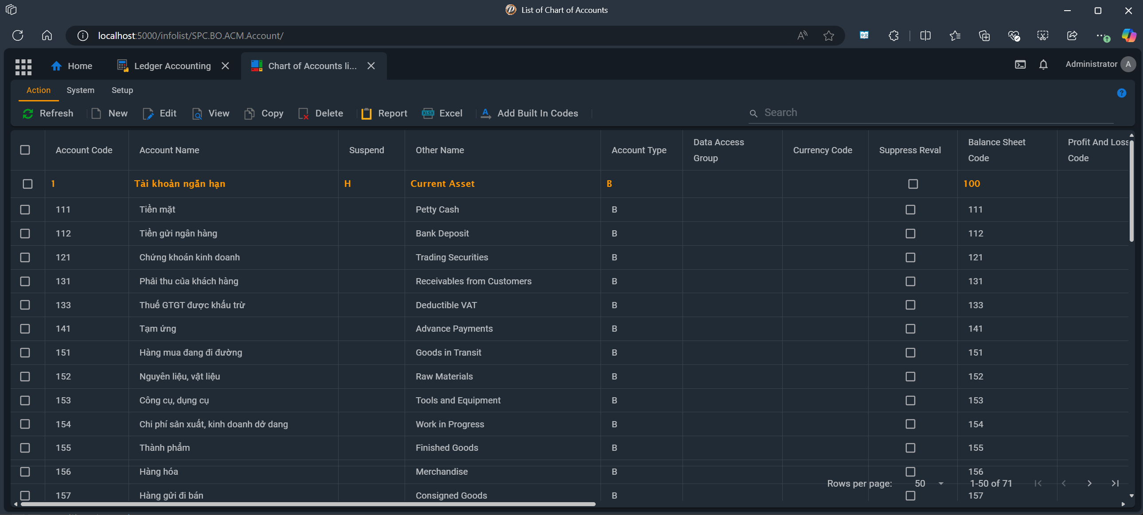Reload the page in the browser
The width and height of the screenshot is (1143, 515).
click(18, 35)
